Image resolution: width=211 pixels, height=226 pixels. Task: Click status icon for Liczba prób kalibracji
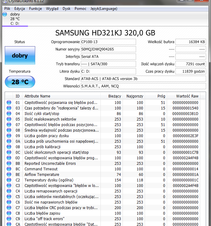click(9, 147)
